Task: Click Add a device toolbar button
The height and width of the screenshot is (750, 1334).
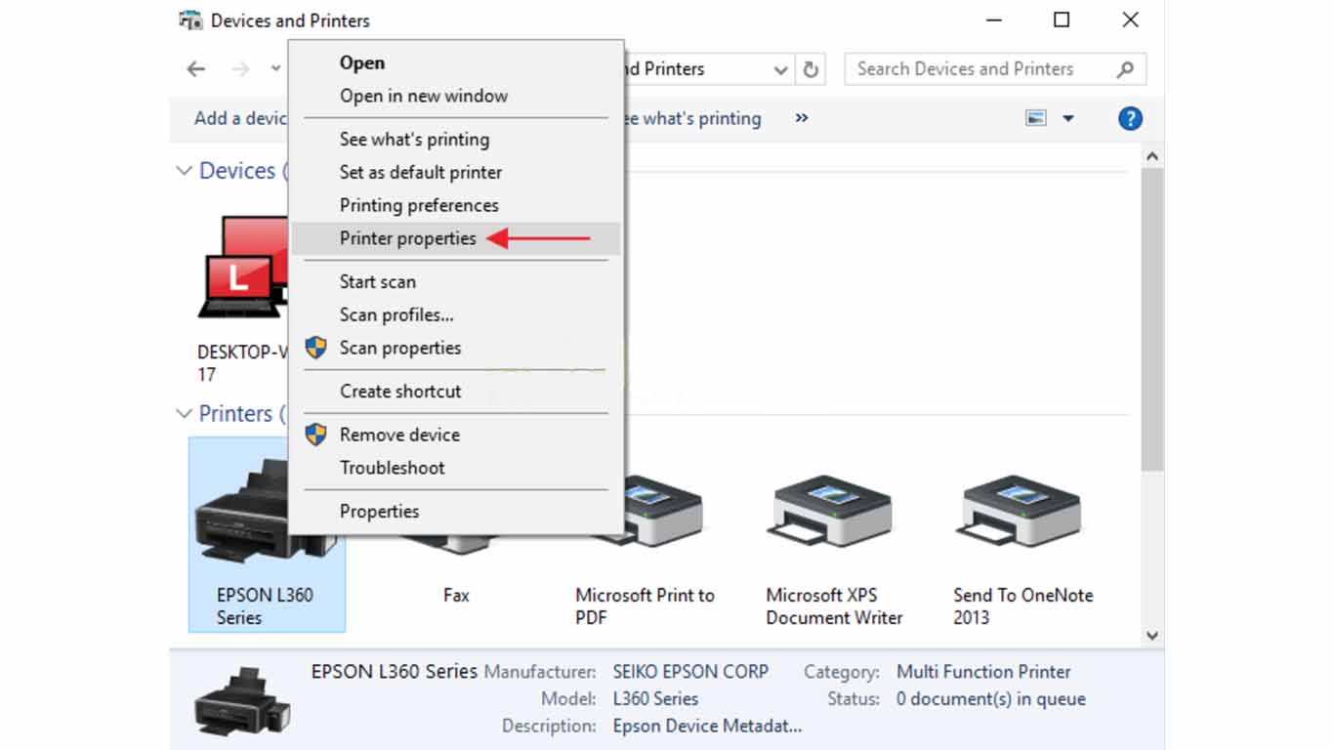Action: tap(240, 118)
